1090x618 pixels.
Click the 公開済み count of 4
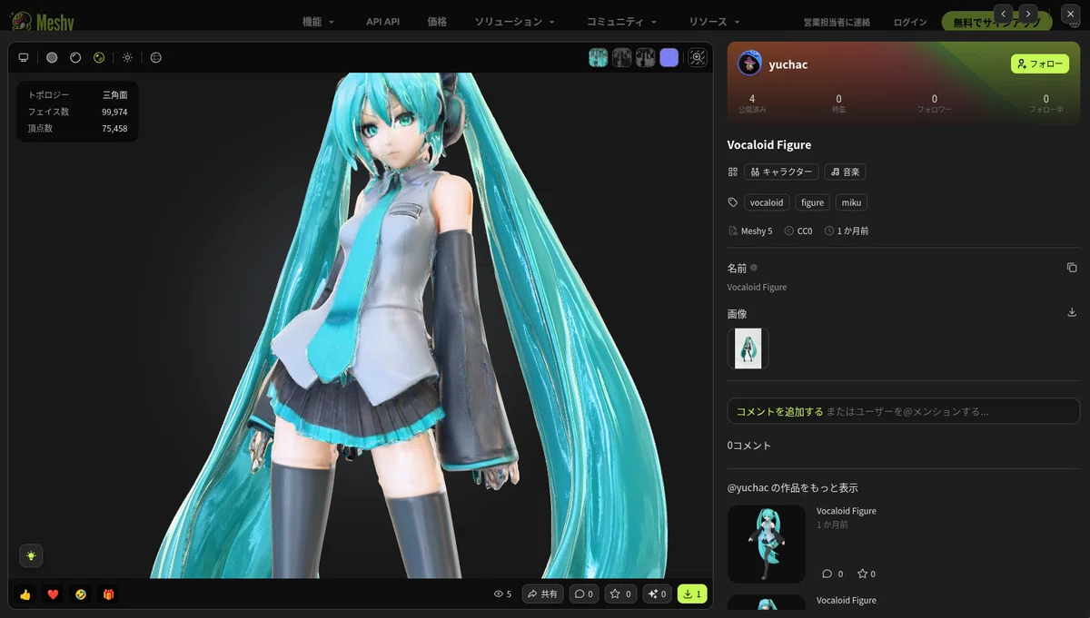pos(752,103)
